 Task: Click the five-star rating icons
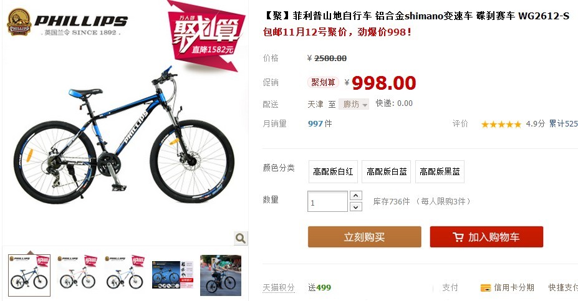[501, 124]
